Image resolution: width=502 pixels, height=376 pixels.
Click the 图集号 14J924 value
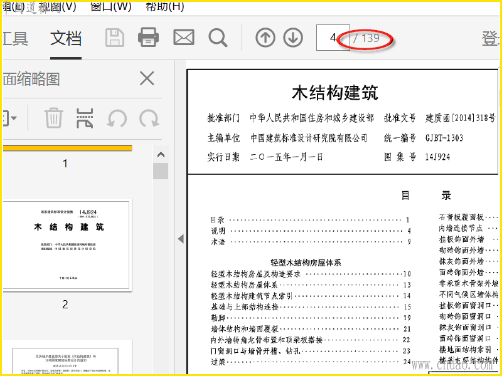click(x=437, y=157)
